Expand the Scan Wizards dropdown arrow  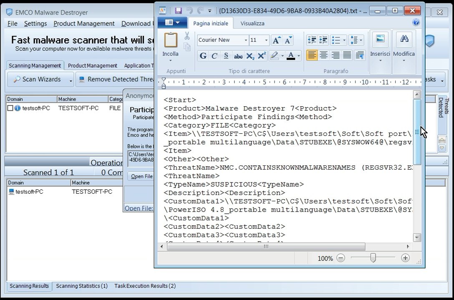click(71, 80)
